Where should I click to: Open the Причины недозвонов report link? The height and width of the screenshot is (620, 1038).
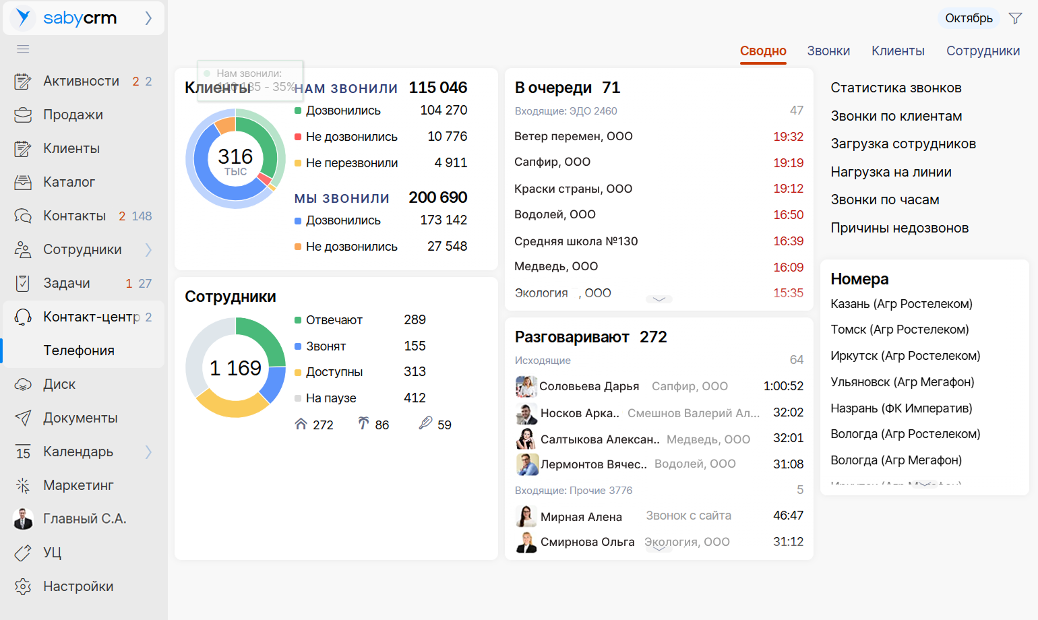(x=899, y=228)
